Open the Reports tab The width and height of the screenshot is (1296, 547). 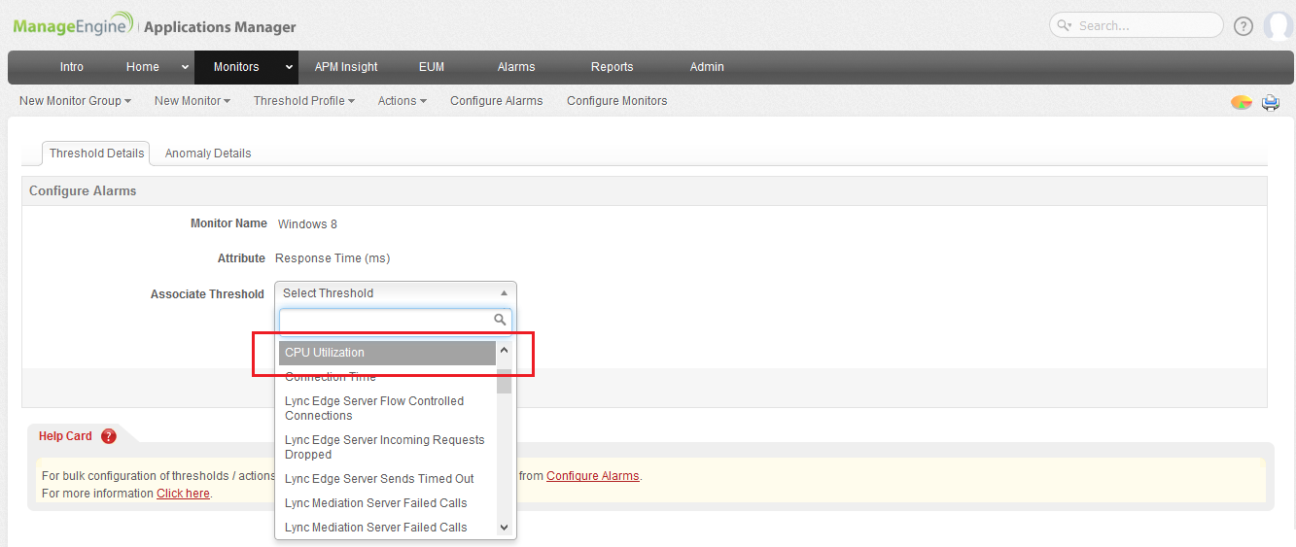(x=613, y=67)
